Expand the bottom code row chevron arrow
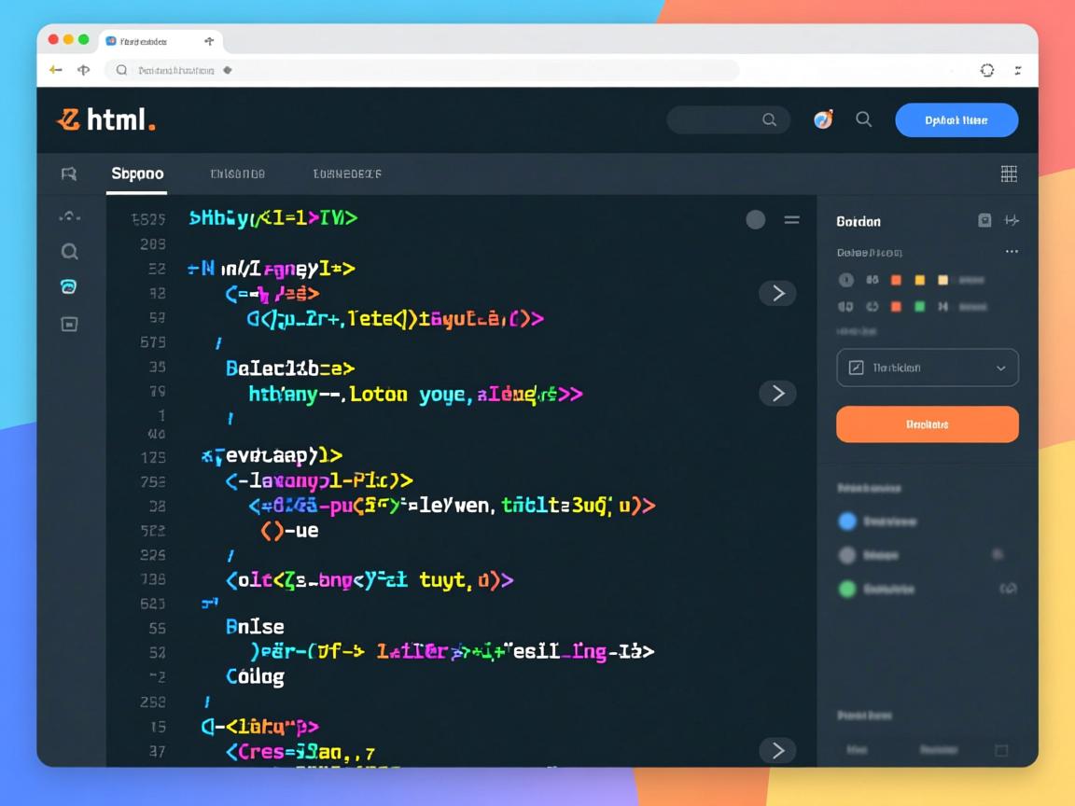 point(777,750)
